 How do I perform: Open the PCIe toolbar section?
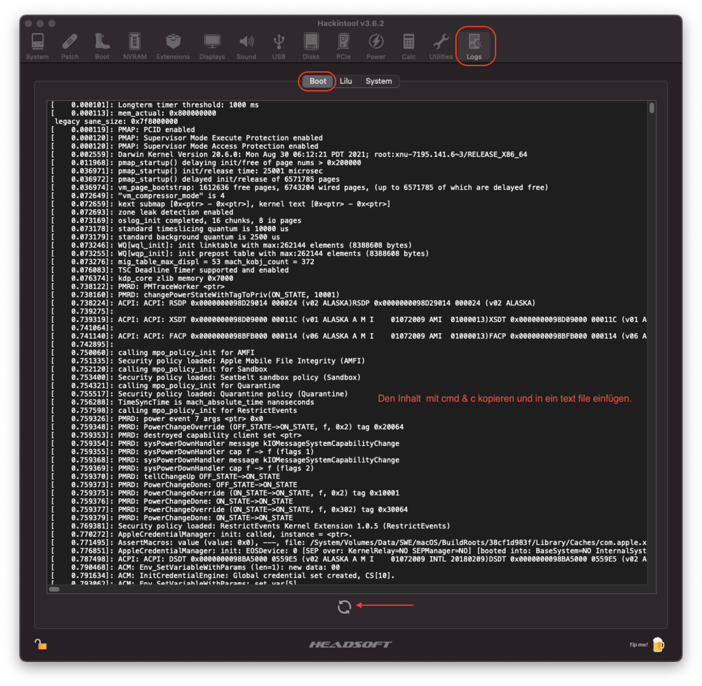[x=344, y=46]
